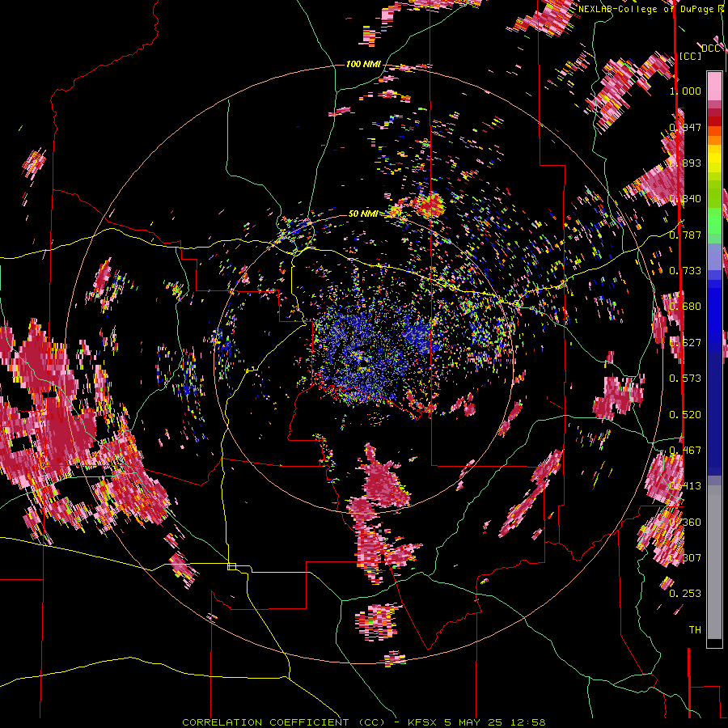
Task: Click the "0.253" scale value
Action: coord(685,594)
